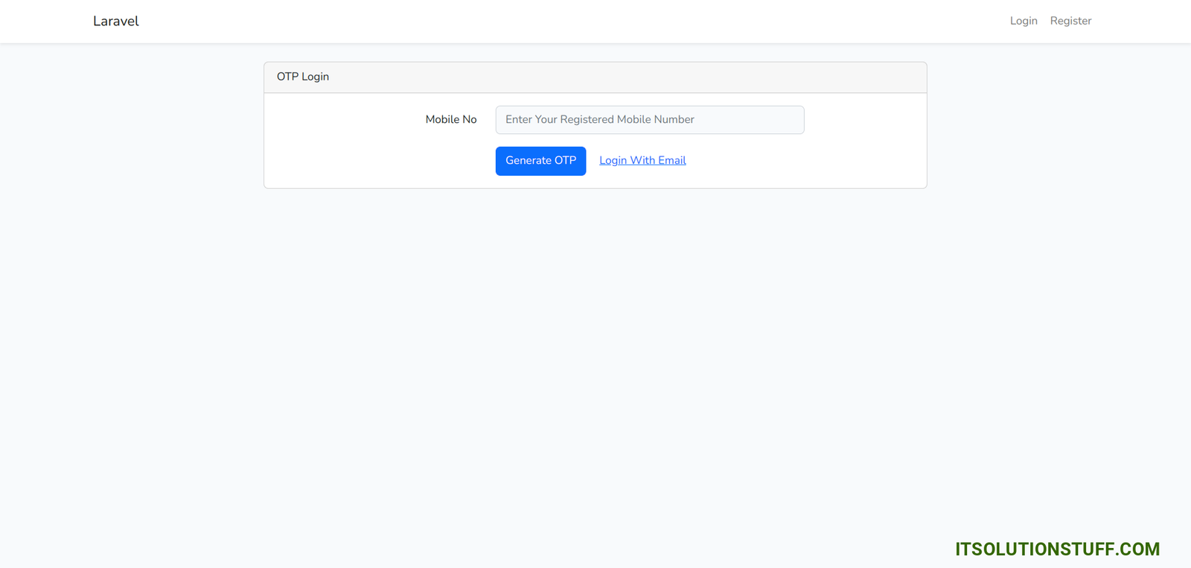Click inside the registered mobile number box
1191x568 pixels.
(x=649, y=120)
